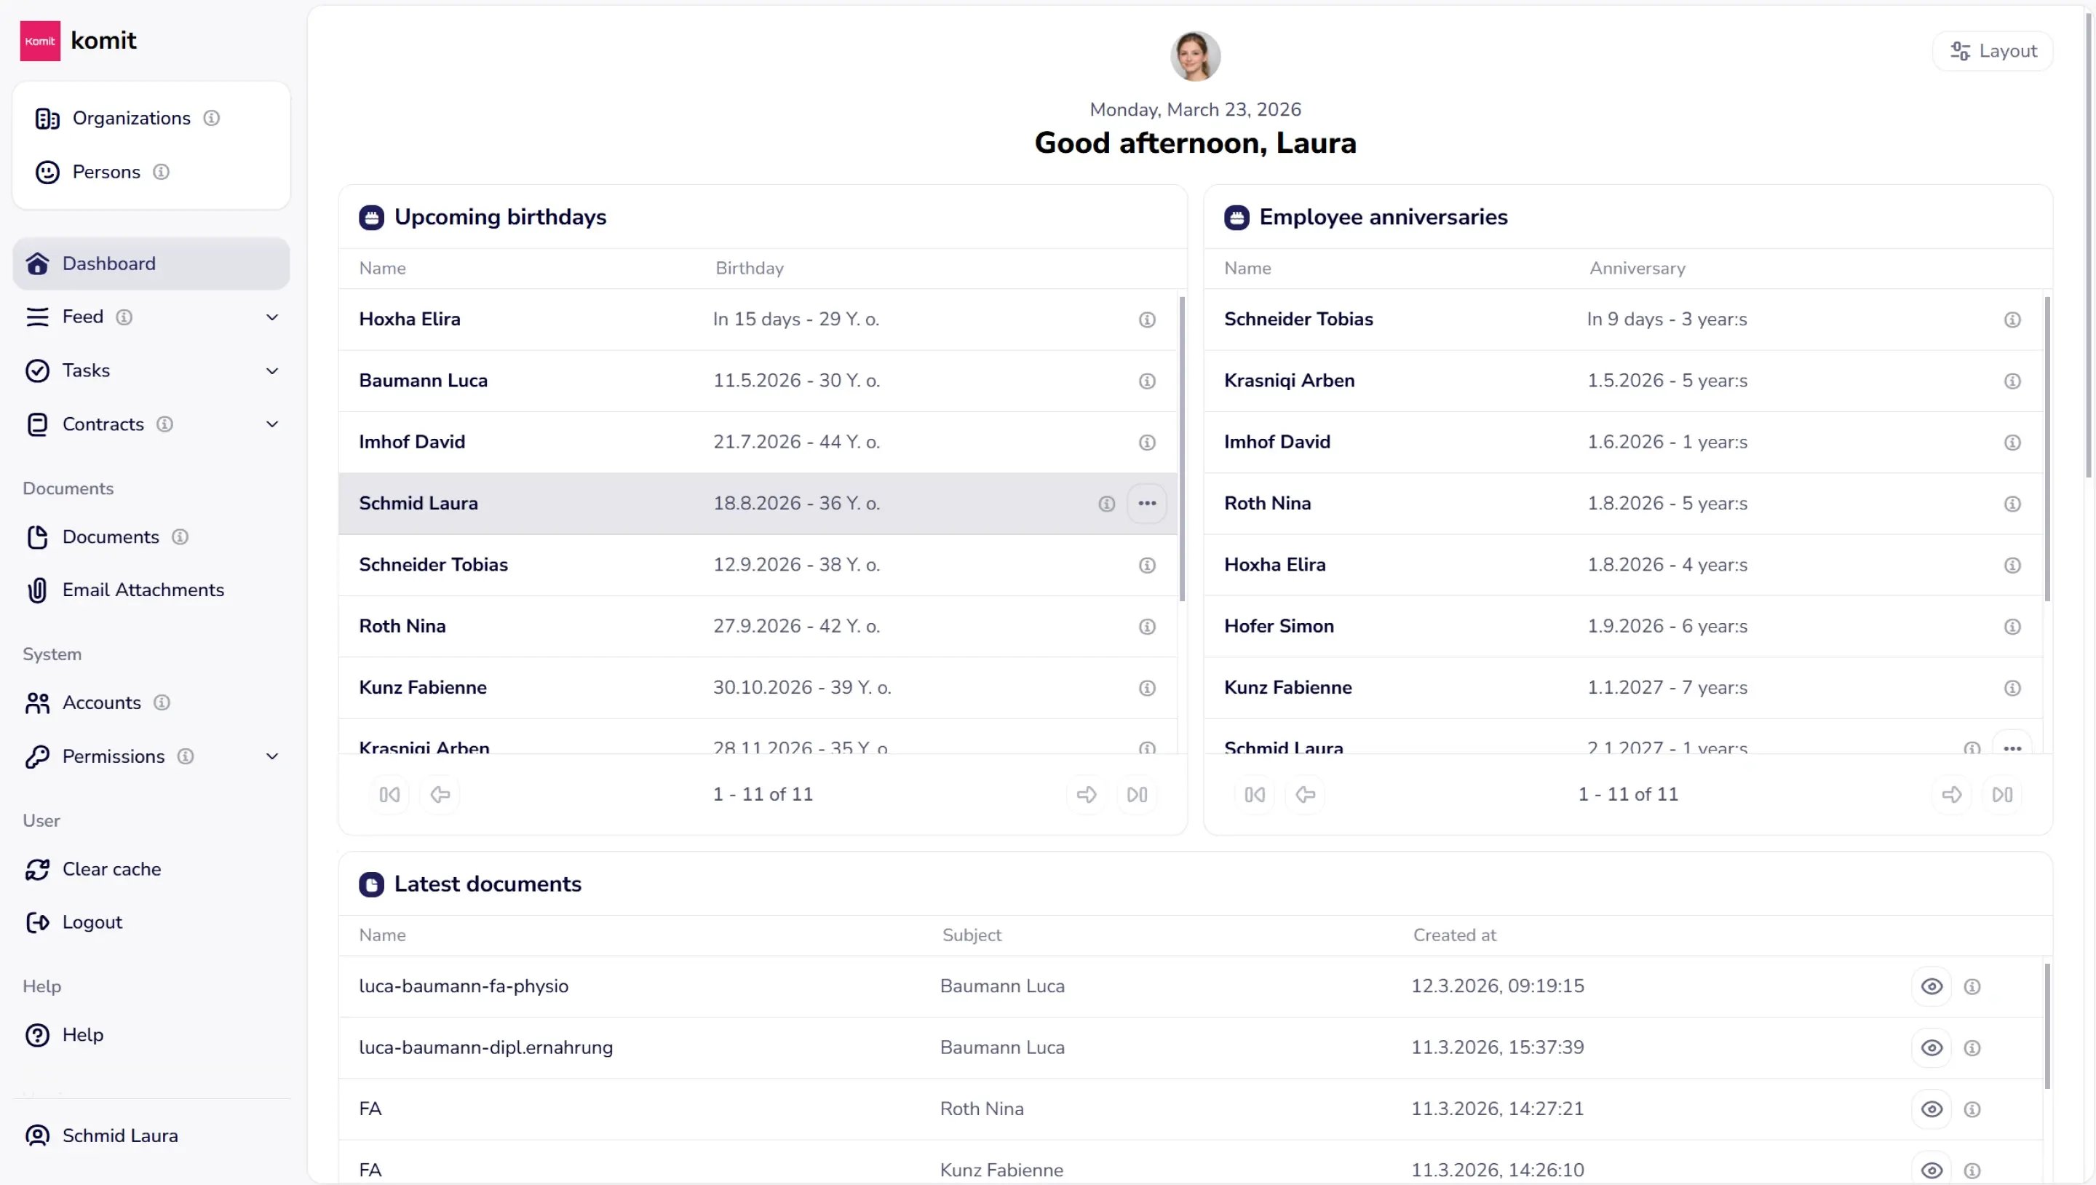Click info icon beside Accounts
2096x1185 pixels.
click(x=162, y=702)
